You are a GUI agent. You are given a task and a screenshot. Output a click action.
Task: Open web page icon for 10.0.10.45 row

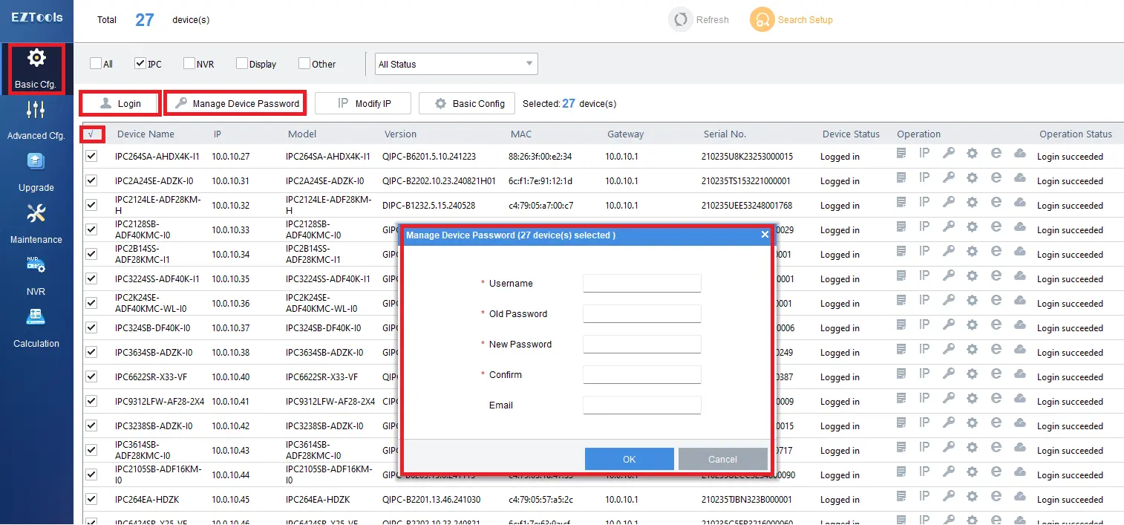[x=996, y=497]
